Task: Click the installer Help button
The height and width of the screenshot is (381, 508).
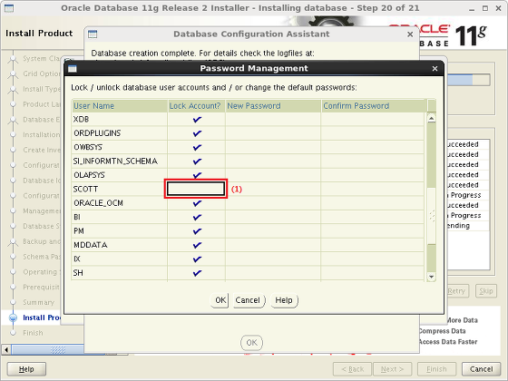Action: (x=26, y=369)
